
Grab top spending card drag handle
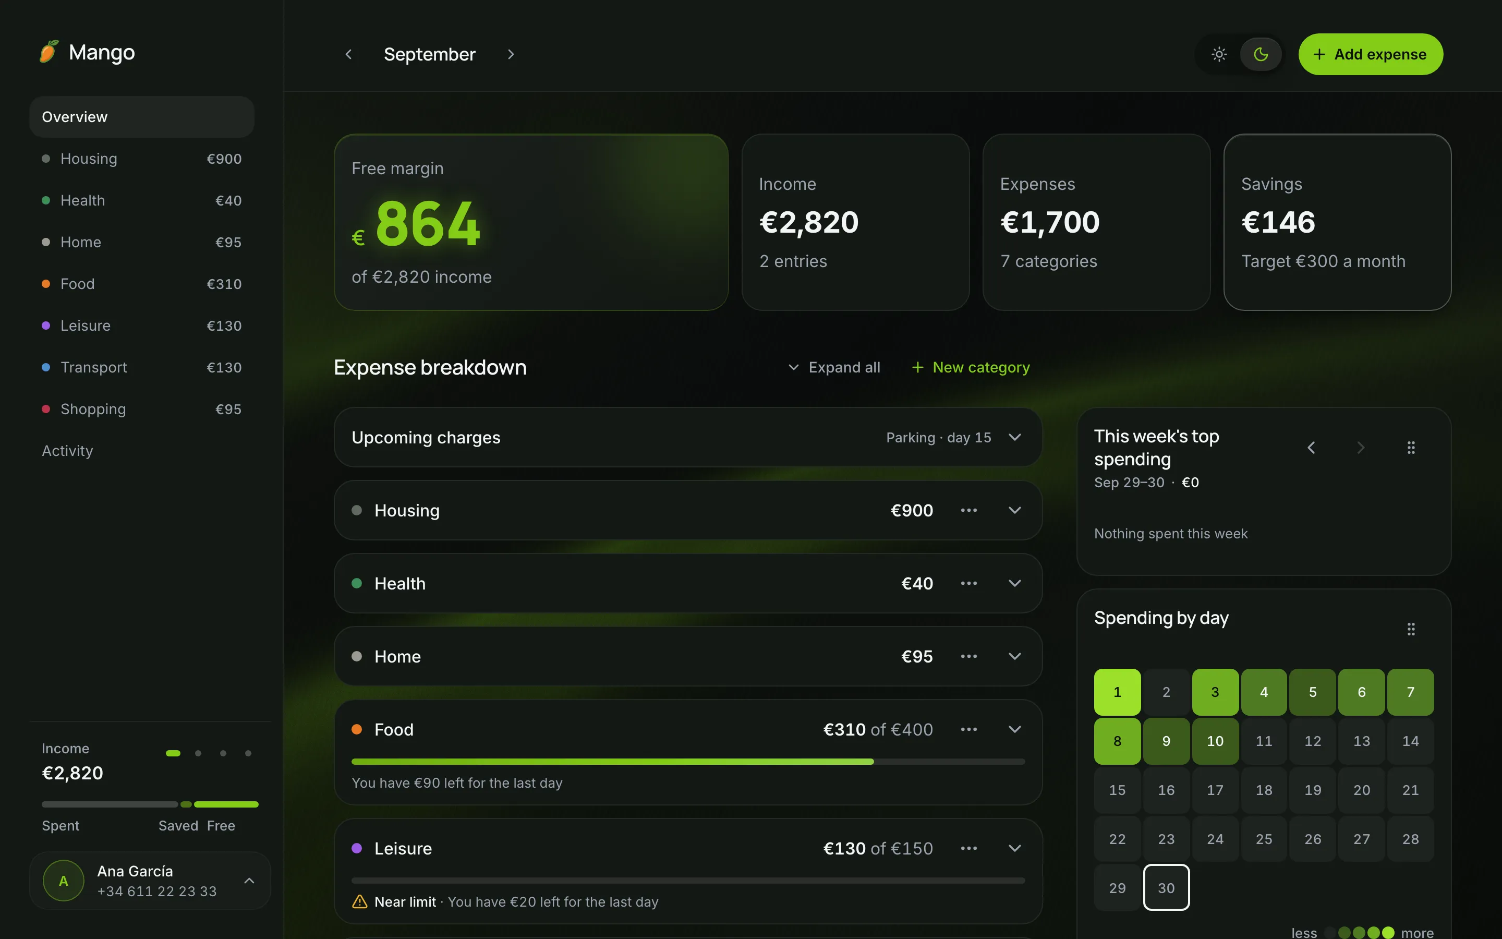click(1411, 448)
